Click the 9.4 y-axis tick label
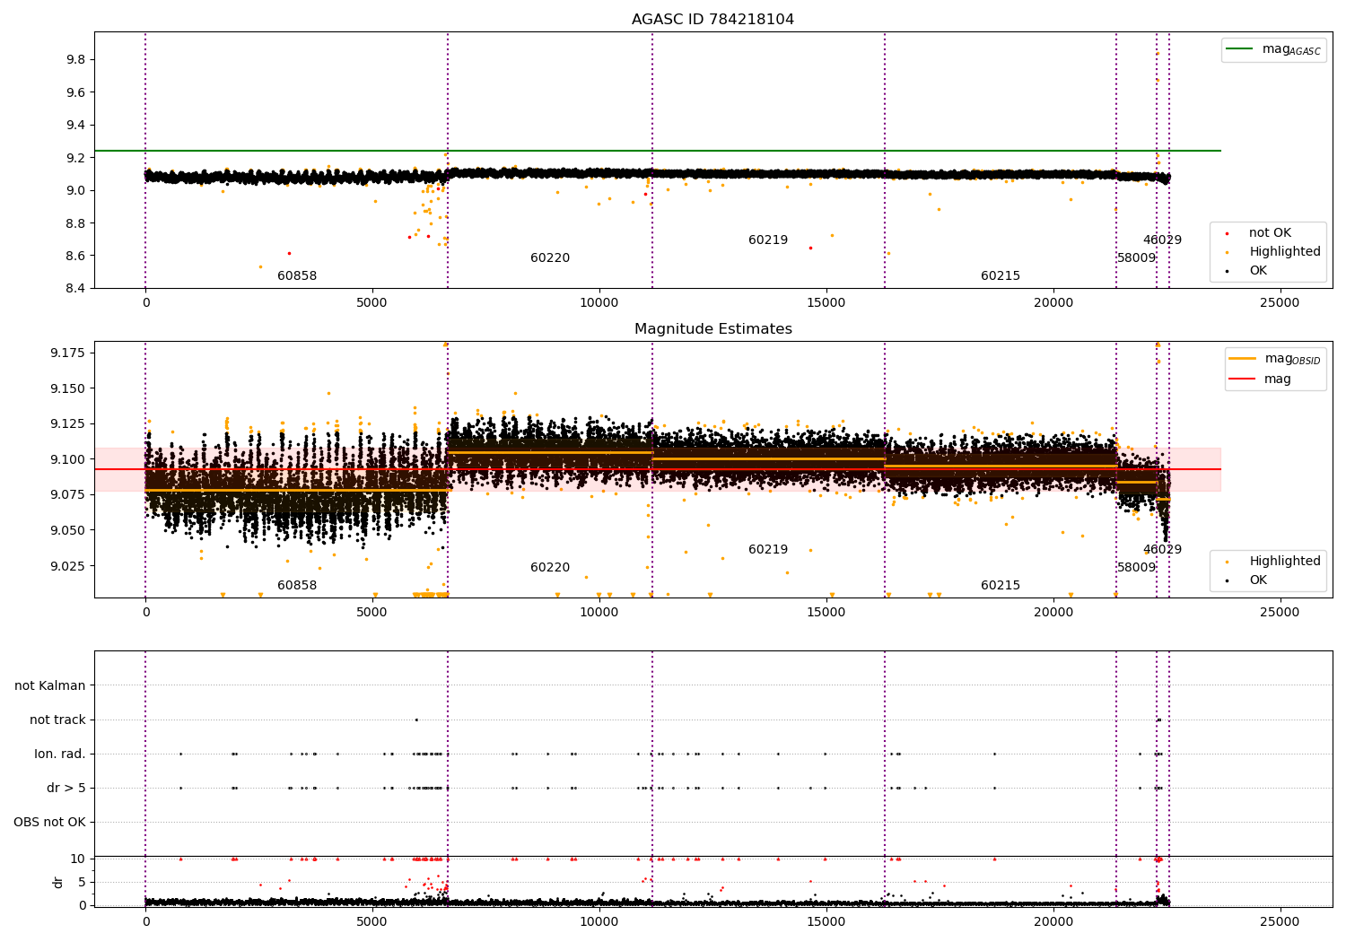1346x942 pixels. 75,126
